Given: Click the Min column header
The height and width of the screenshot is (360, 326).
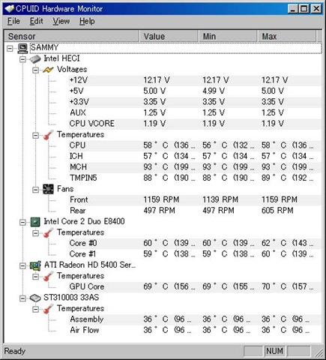Looking at the screenshot, I should [228, 37].
